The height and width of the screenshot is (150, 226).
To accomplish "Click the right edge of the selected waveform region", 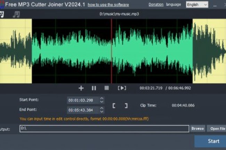I will tap(193, 51).
